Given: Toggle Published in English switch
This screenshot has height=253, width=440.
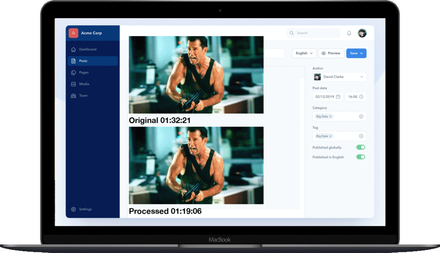Looking at the screenshot, I should 361,157.
